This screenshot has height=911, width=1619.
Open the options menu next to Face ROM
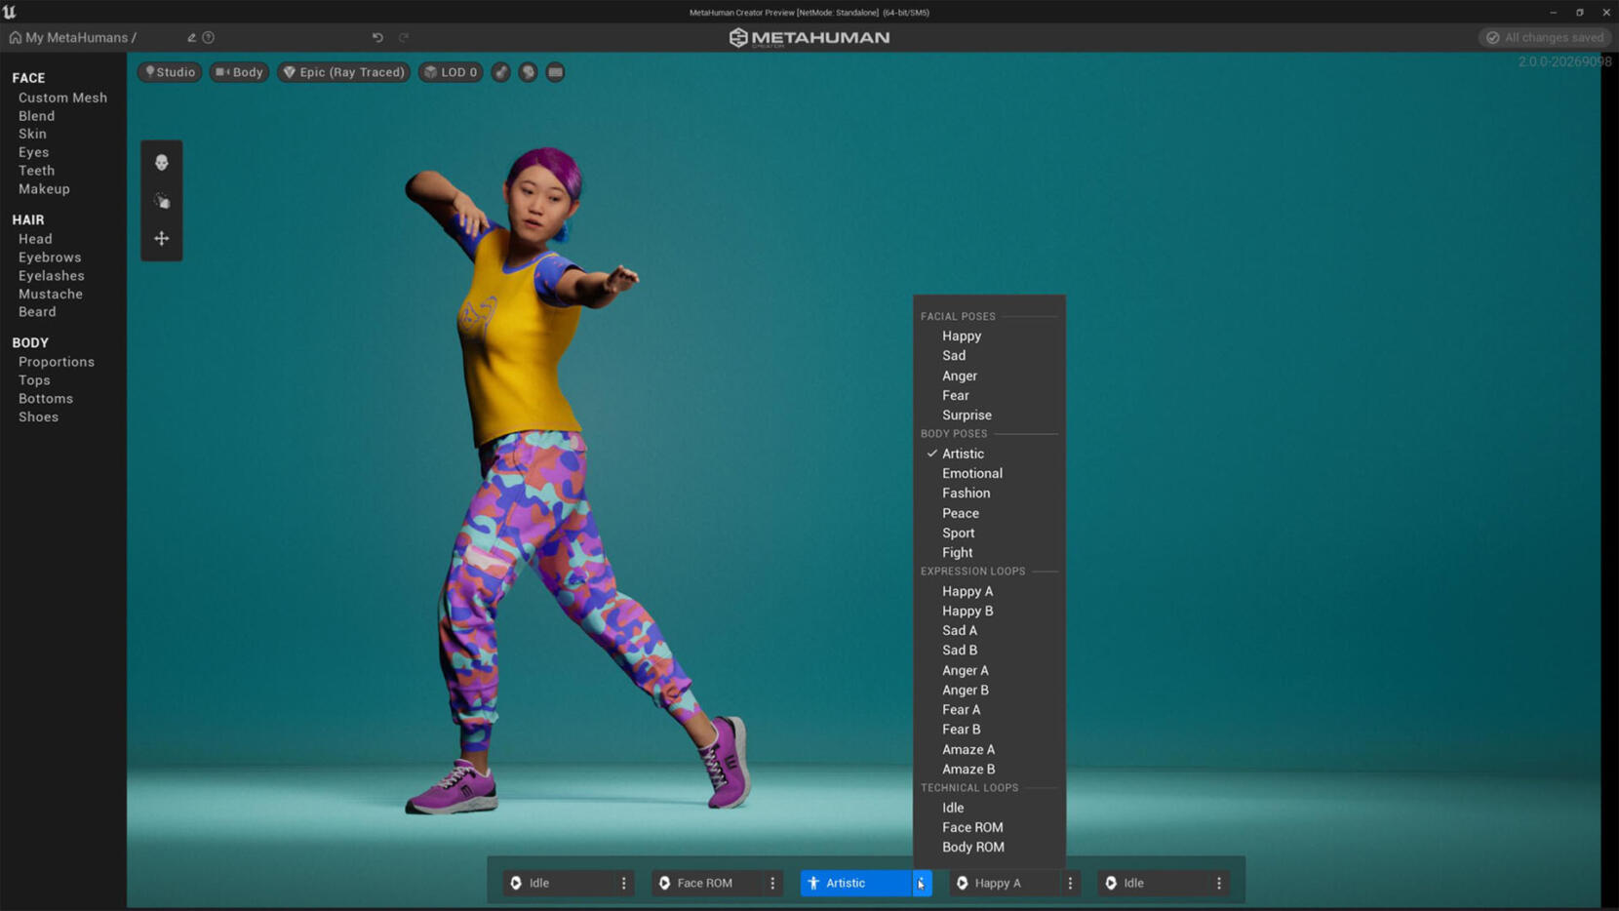coord(771,883)
